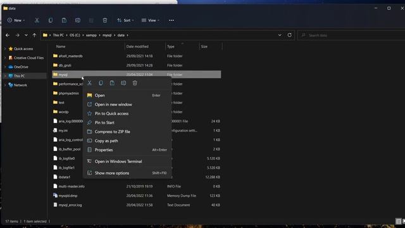Screen dimensions: 405x228
Task: Click the mysql breadcrumb in address bar
Action: tap(107, 35)
